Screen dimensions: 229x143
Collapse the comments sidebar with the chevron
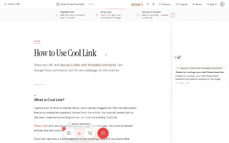(171, 93)
